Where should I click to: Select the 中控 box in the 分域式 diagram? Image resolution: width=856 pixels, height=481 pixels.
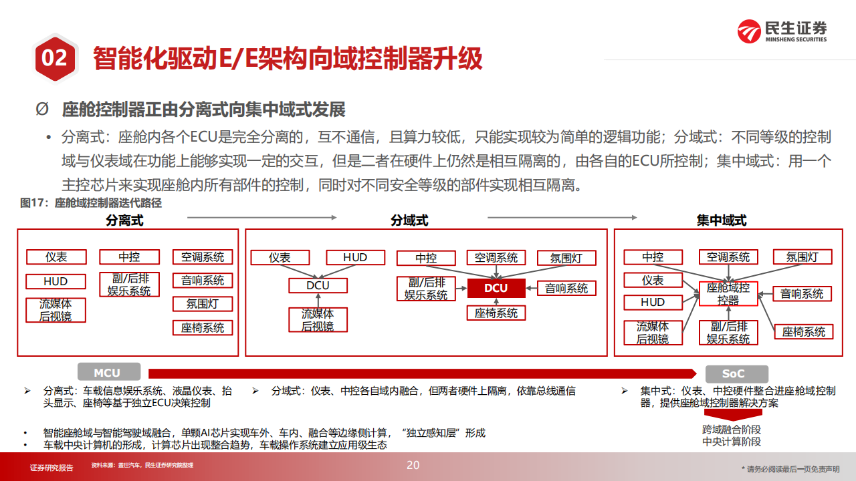click(x=427, y=258)
